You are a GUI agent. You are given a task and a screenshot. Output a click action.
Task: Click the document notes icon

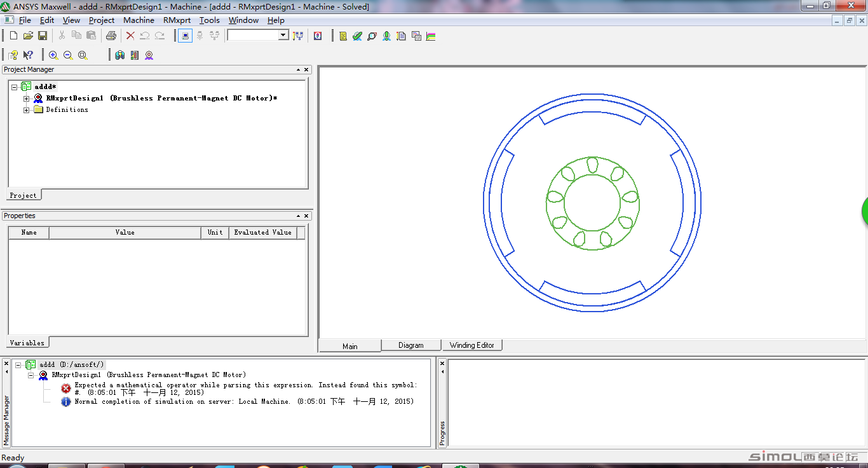pyautogui.click(x=401, y=36)
